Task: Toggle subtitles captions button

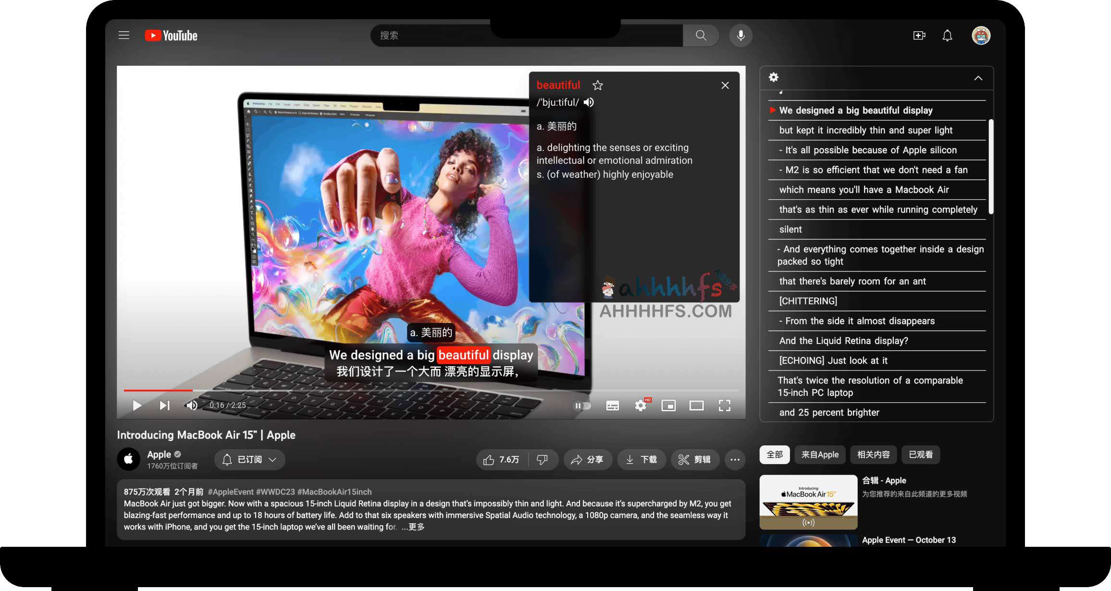Action: click(x=612, y=406)
